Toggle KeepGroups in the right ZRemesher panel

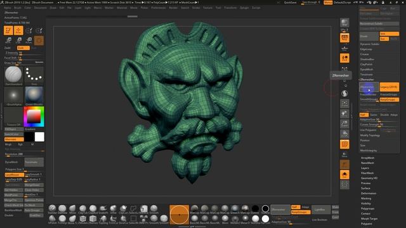point(390,99)
